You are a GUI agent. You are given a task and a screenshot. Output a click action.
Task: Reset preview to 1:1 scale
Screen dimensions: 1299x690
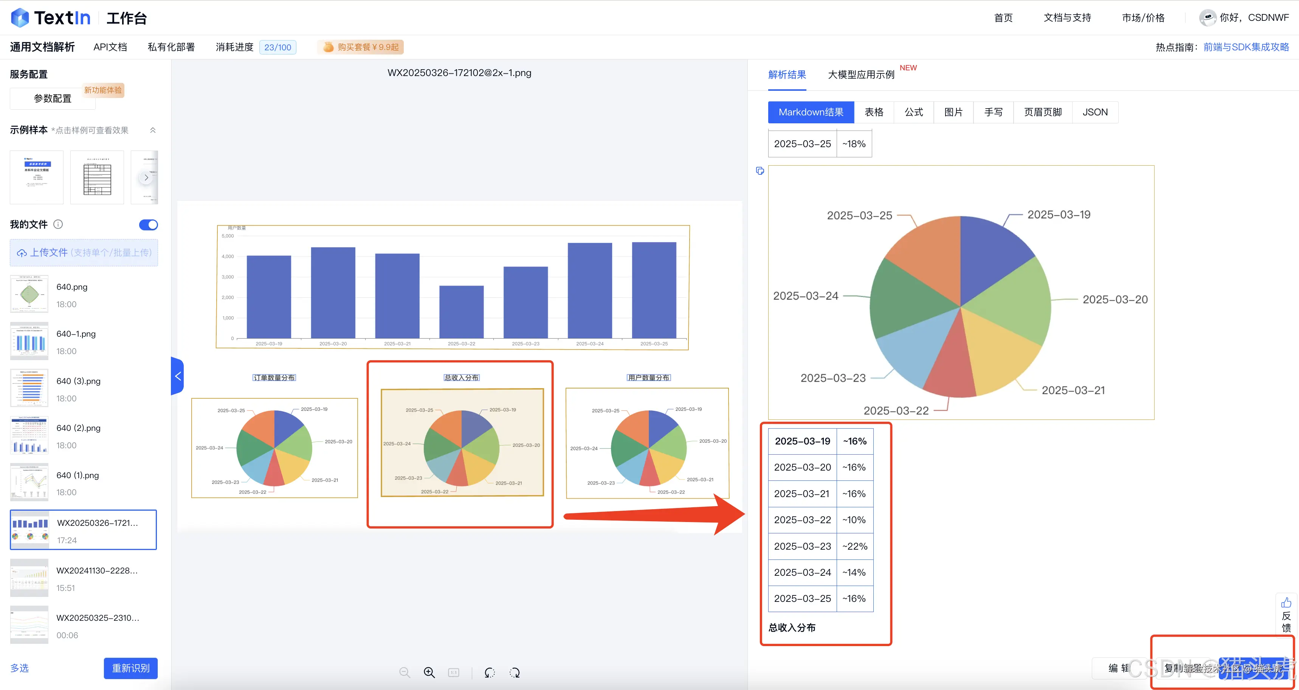[454, 672]
